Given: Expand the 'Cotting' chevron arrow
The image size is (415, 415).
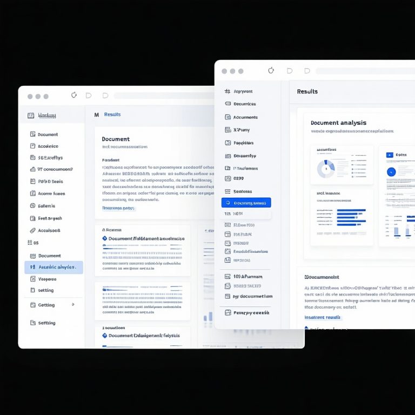Looking at the screenshot, I should 73,304.
